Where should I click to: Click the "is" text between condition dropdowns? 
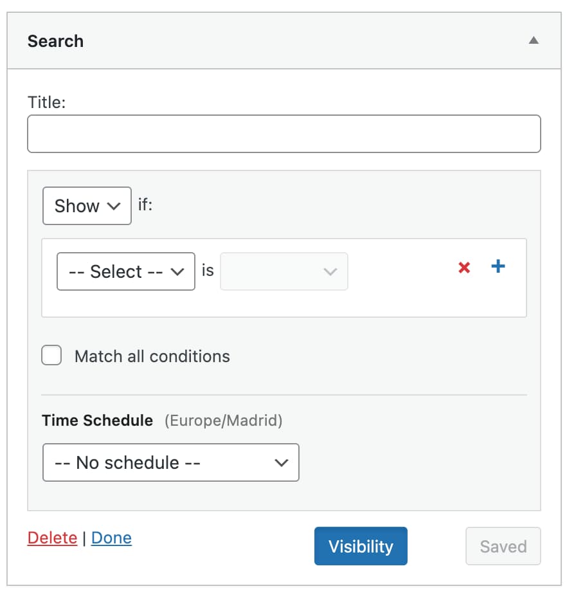pyautogui.click(x=208, y=271)
